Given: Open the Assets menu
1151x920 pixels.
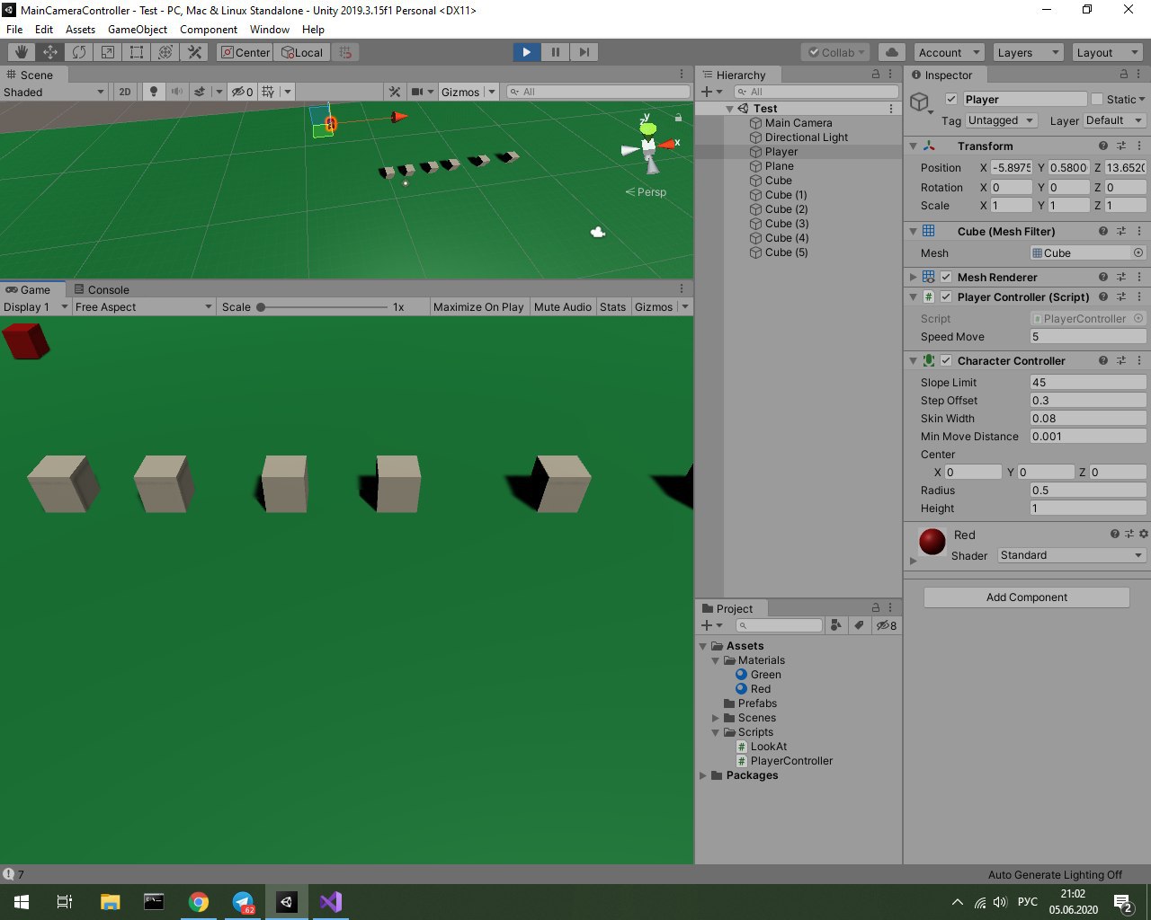Looking at the screenshot, I should 80,29.
